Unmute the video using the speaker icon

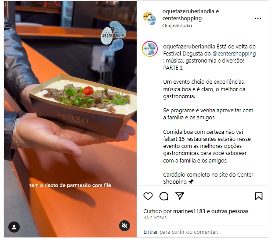pyautogui.click(x=124, y=226)
